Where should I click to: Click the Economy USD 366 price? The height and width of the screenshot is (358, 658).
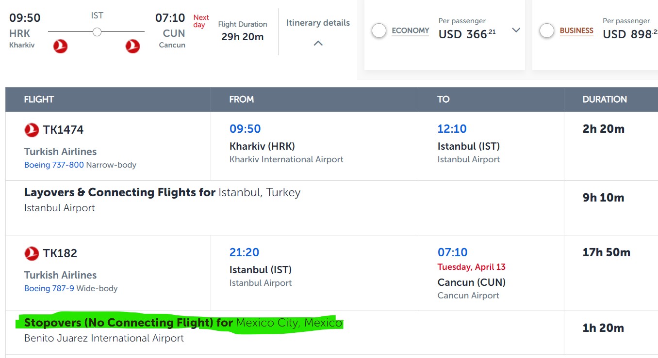click(x=467, y=34)
